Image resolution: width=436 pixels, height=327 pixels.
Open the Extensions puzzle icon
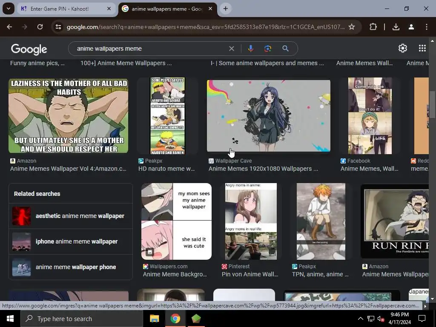(373, 27)
